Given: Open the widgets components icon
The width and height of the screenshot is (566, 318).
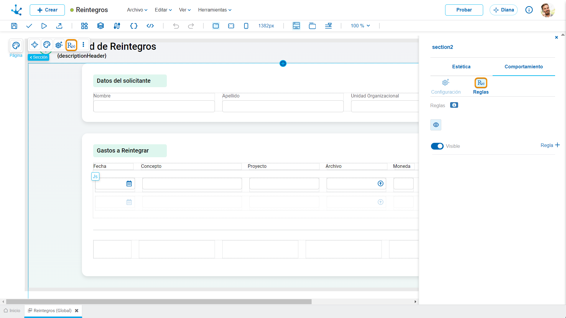Looking at the screenshot, I should coord(84,26).
